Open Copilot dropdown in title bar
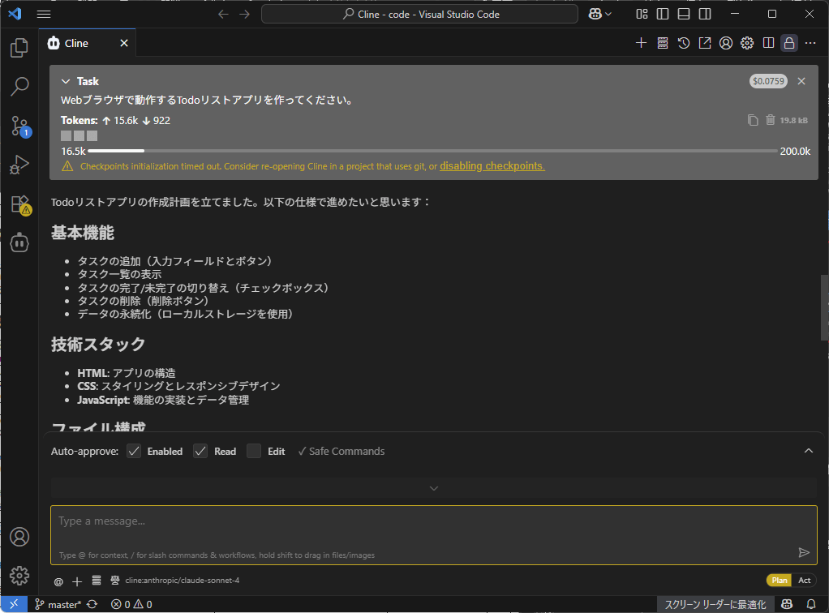This screenshot has height=613, width=829. click(x=600, y=14)
